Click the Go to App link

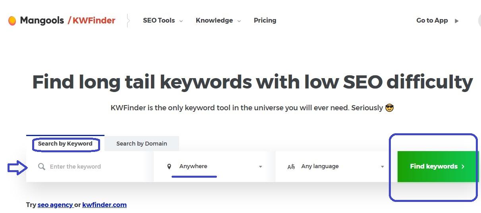point(432,21)
